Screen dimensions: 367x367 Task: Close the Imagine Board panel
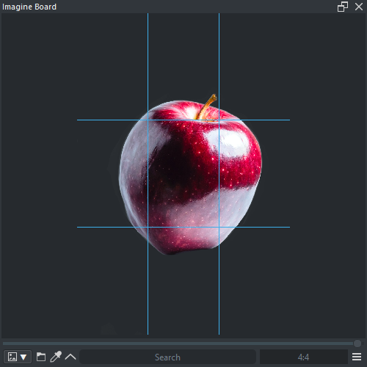coord(359,7)
